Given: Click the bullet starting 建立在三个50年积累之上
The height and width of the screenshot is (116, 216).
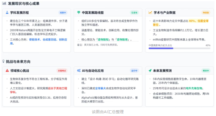Looking at the screenshot, I should coord(38,23).
